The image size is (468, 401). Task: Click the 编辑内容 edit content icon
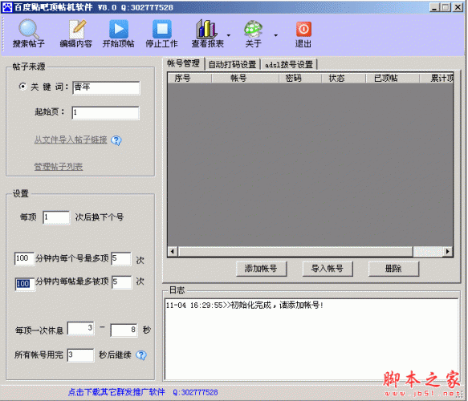(x=75, y=34)
